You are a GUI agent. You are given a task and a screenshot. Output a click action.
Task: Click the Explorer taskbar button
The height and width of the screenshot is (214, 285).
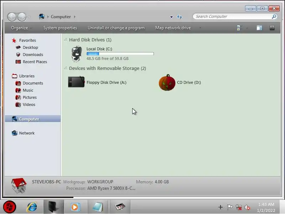click(x=54, y=207)
